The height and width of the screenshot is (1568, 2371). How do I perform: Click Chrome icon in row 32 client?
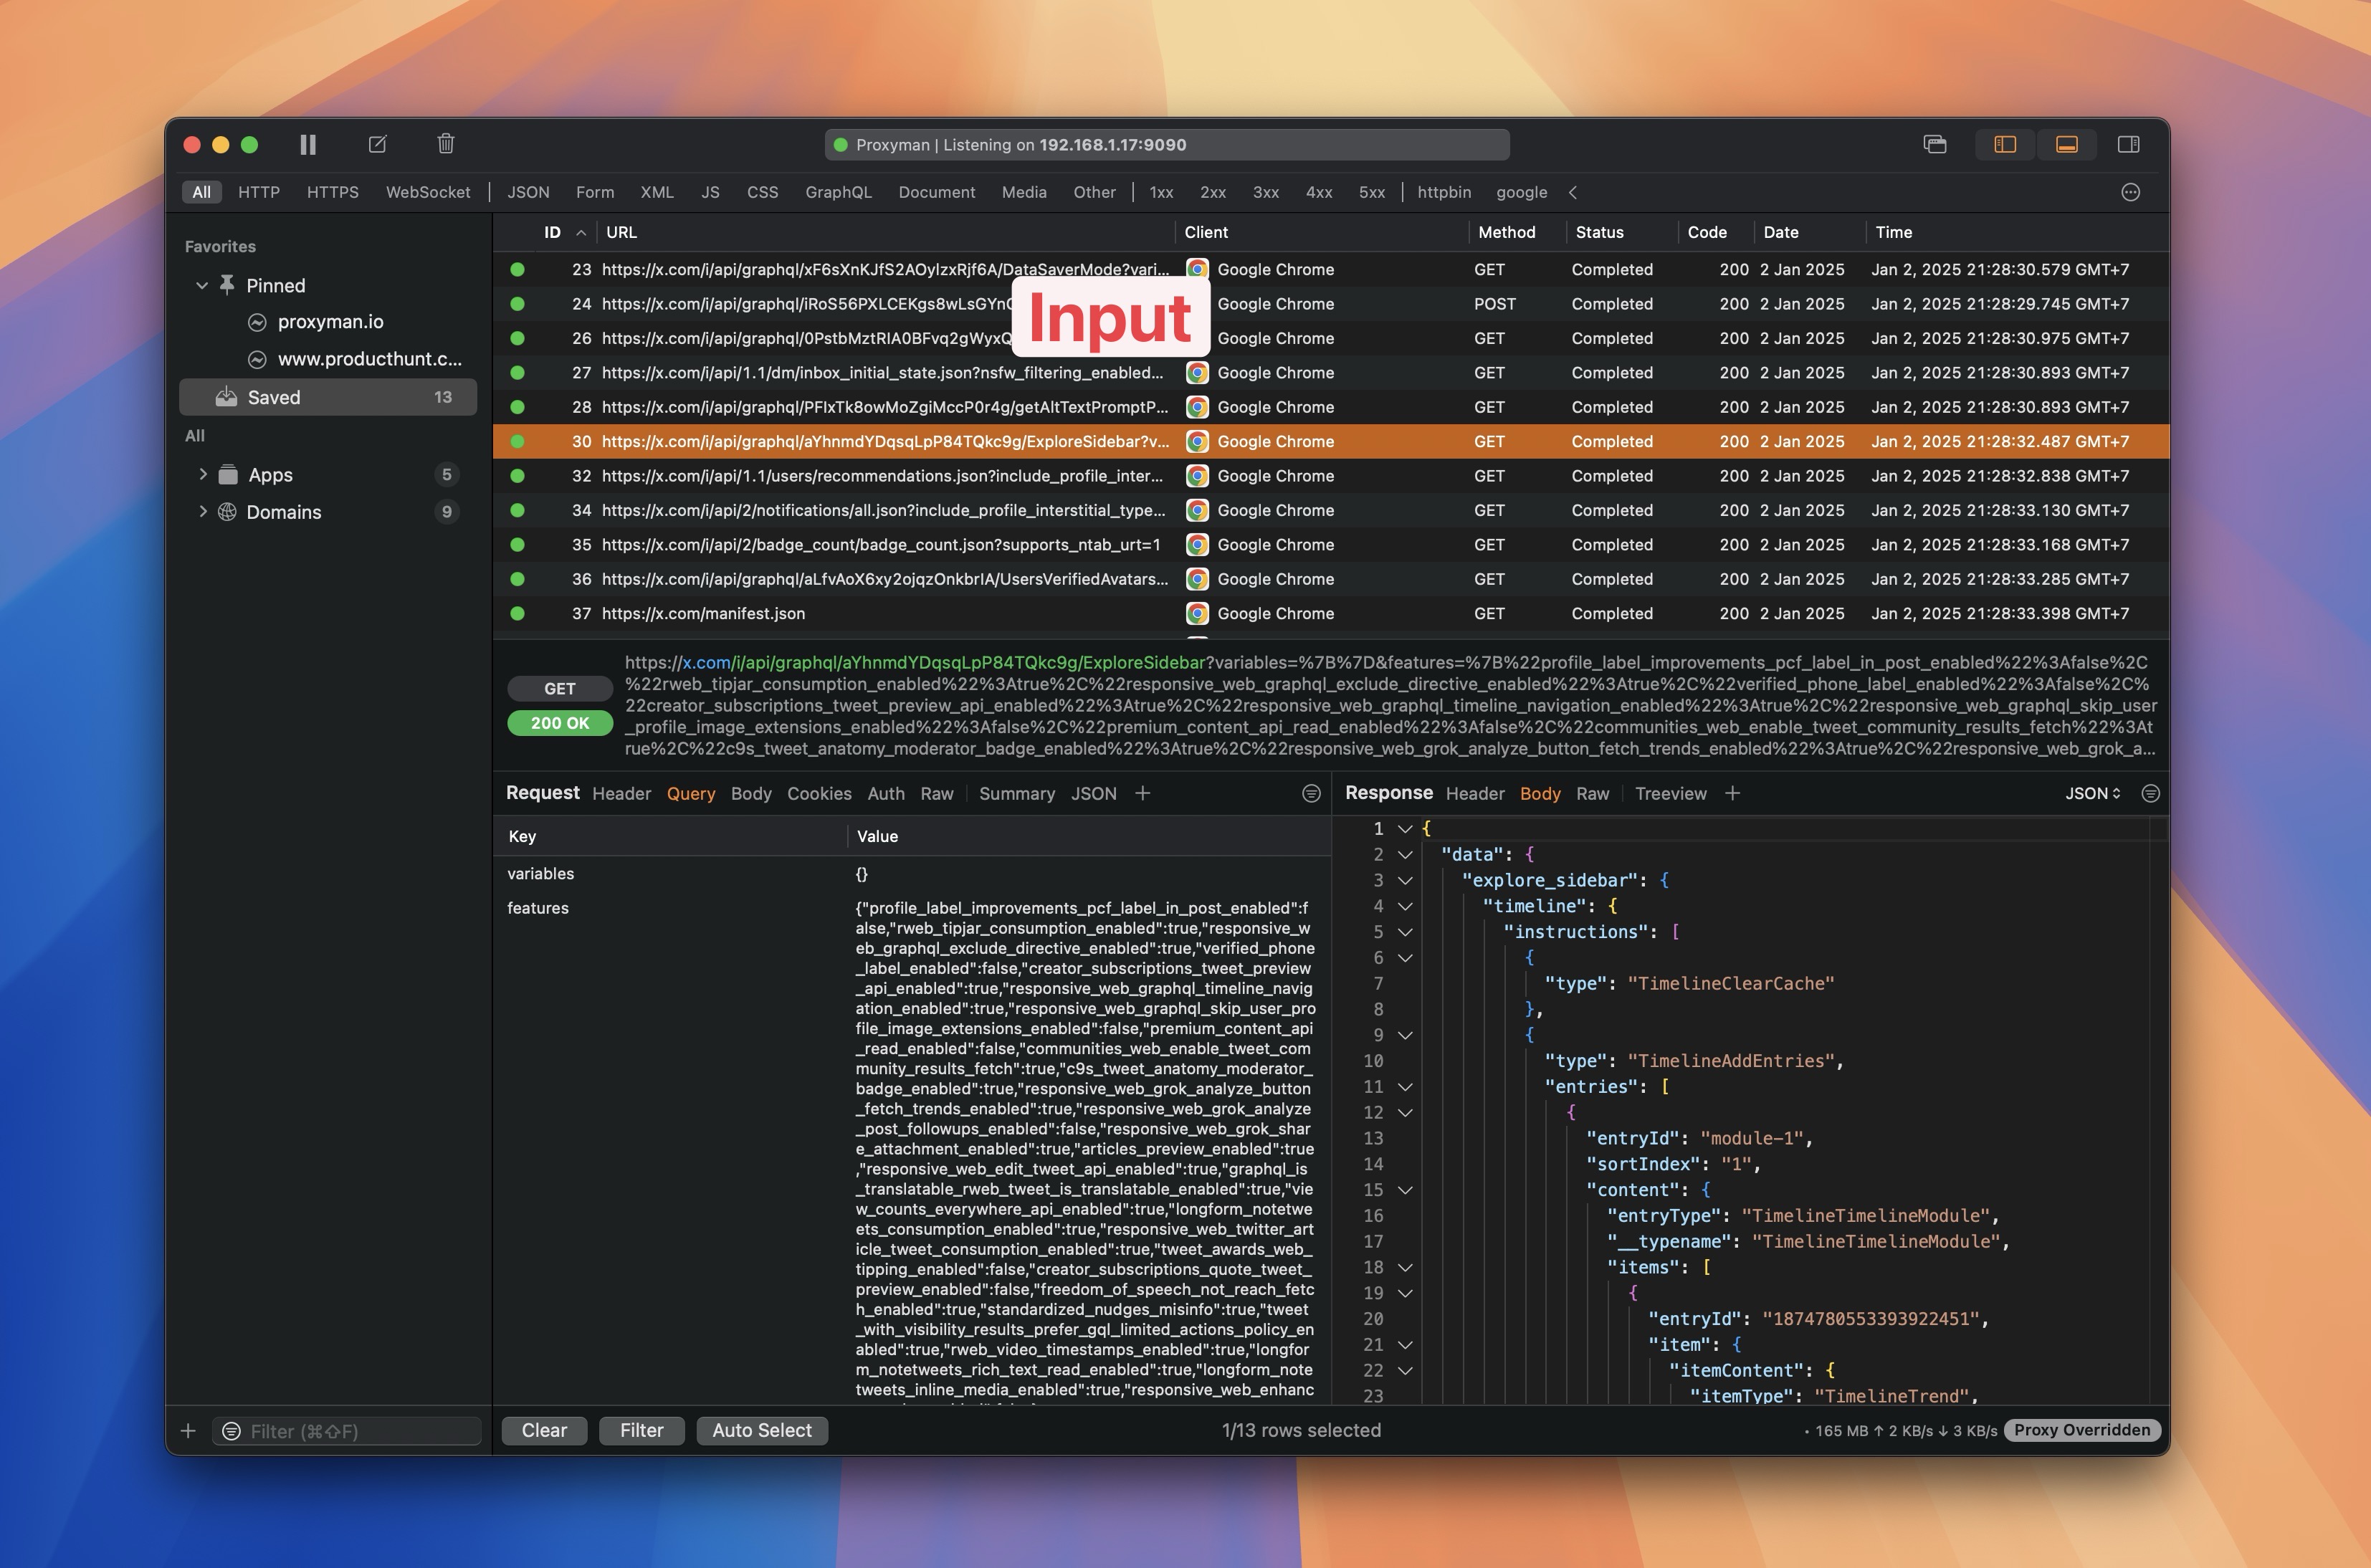coord(1197,476)
